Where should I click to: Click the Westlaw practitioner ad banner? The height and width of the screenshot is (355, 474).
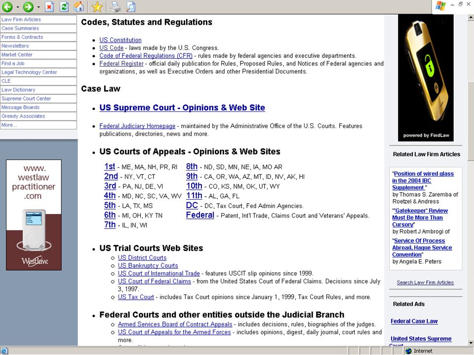(x=34, y=214)
